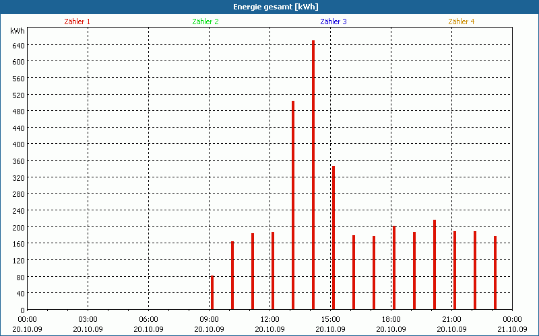Click the 600 label on the y-axis
This screenshot has height=336, width=539.
coord(19,62)
